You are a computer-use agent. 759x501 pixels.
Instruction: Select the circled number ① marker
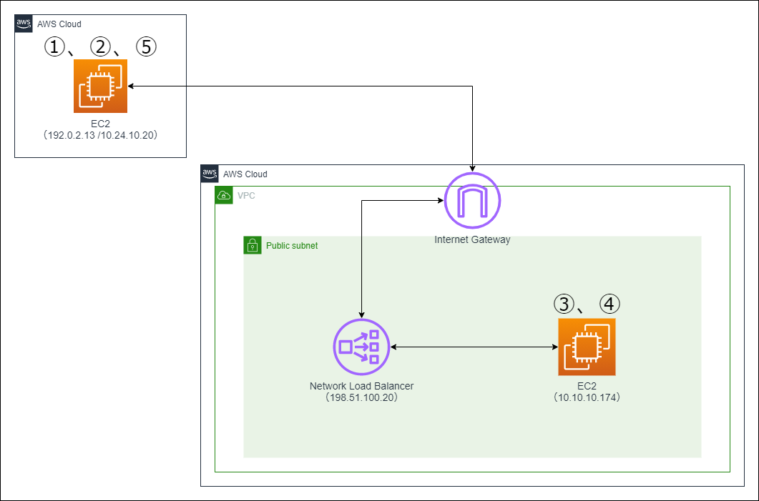point(53,47)
